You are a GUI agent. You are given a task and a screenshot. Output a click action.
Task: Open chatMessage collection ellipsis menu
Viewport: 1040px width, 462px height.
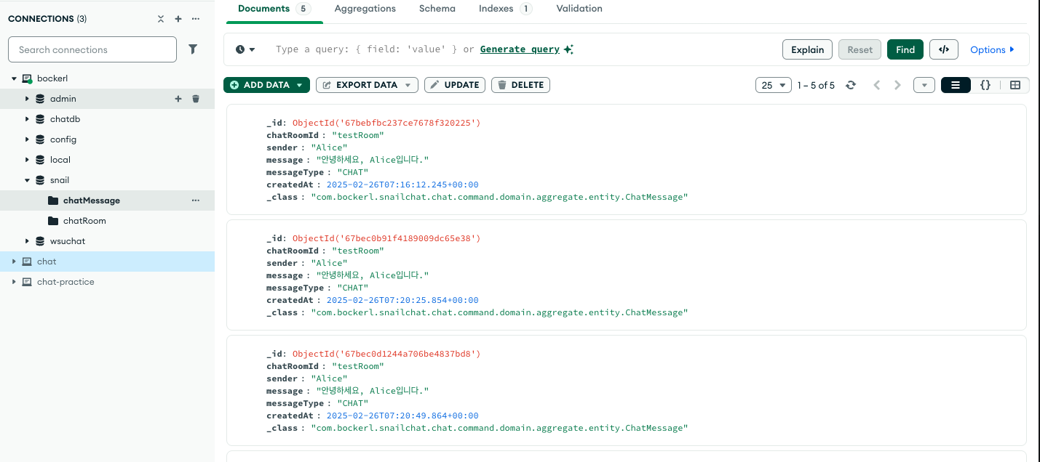(195, 200)
